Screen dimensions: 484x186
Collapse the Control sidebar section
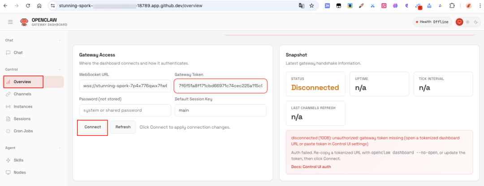coord(60,69)
